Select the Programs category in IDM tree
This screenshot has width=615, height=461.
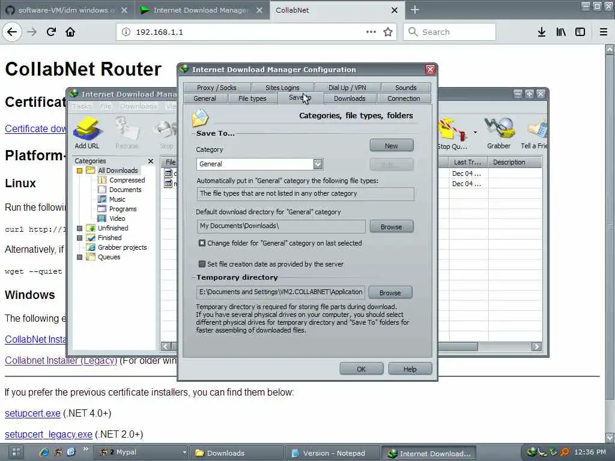click(123, 209)
